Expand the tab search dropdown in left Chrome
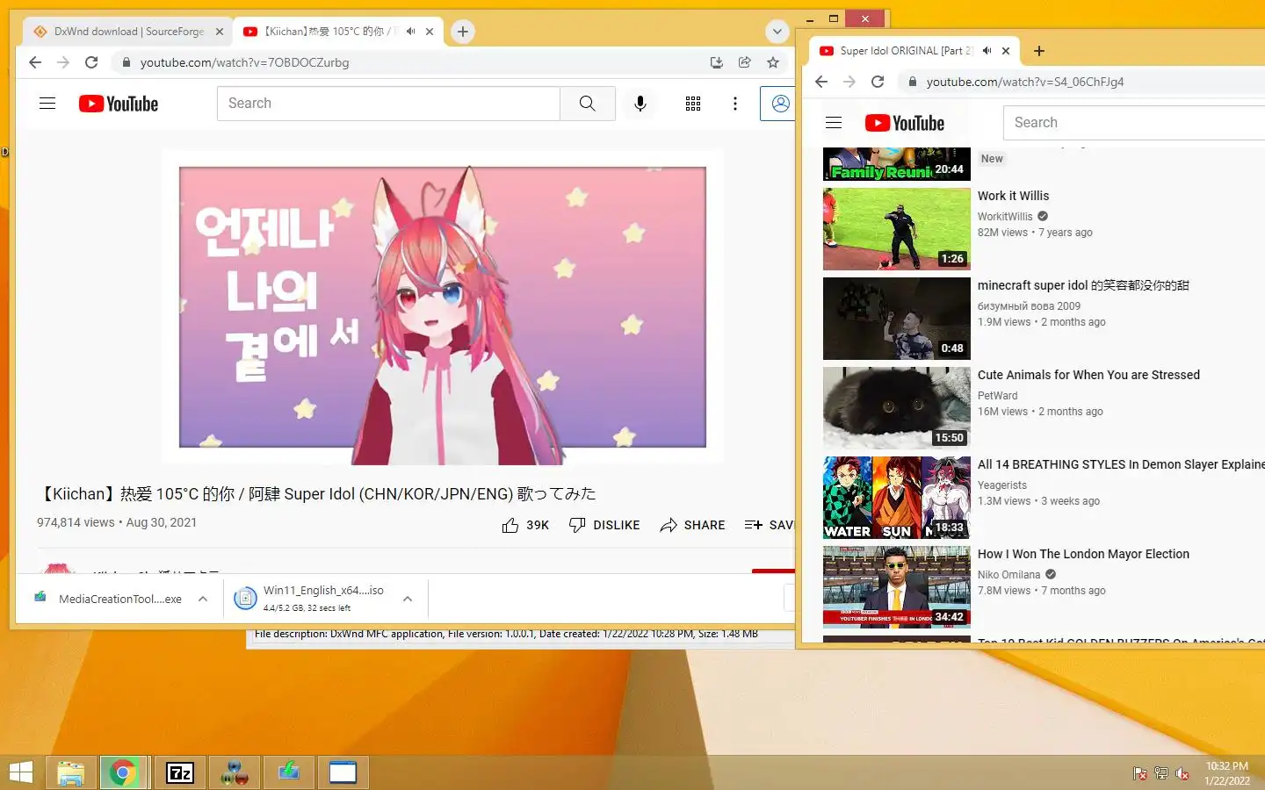1265x790 pixels. pyautogui.click(x=777, y=32)
